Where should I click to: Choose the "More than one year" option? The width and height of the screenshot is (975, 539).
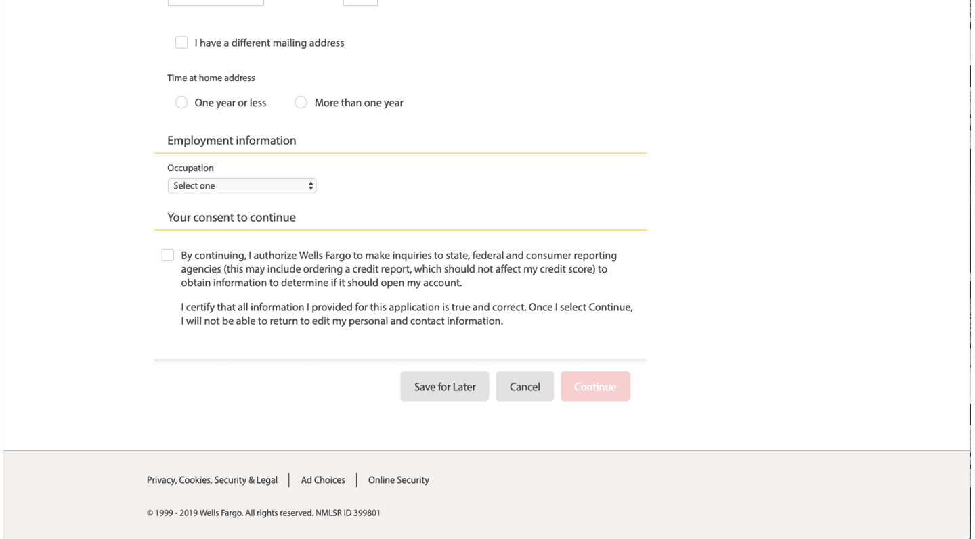[301, 103]
